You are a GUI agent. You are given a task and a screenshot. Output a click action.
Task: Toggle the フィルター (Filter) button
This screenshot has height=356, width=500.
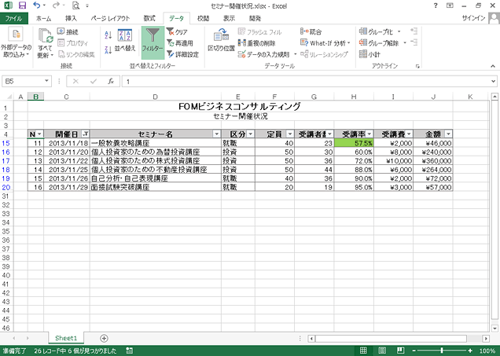153,42
